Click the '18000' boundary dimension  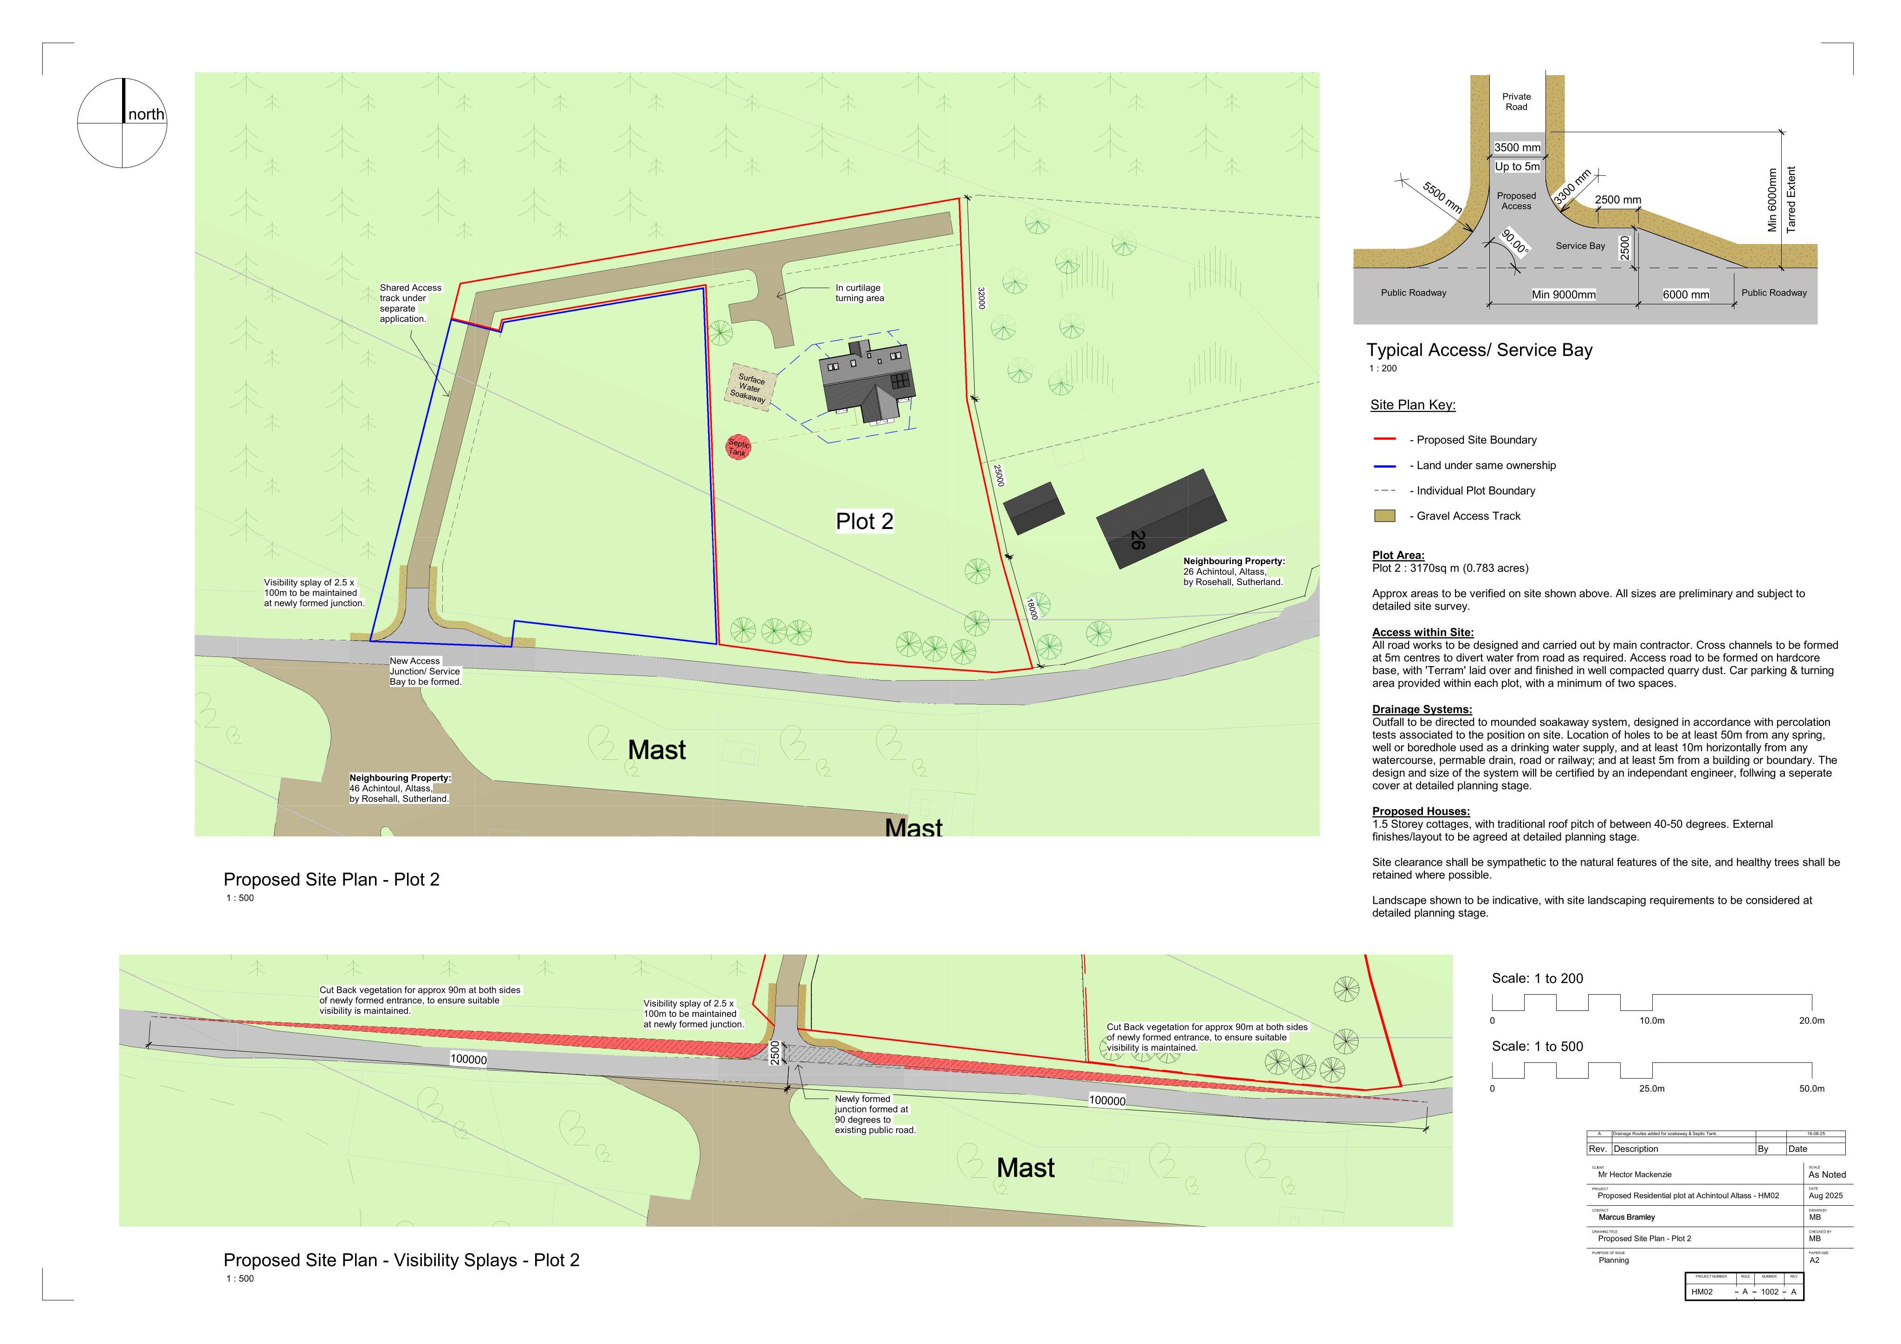[1031, 608]
